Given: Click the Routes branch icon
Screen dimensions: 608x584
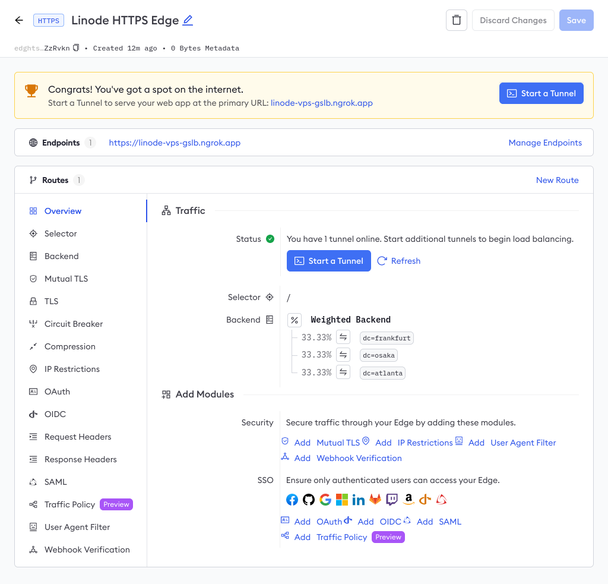Looking at the screenshot, I should [x=33, y=180].
